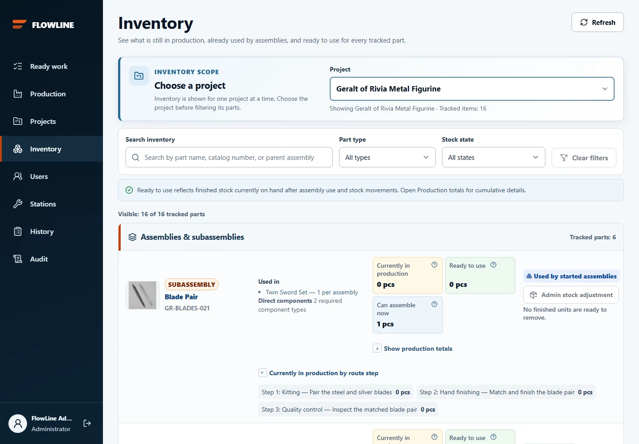Click the logout icon beside Administrator
Image resolution: width=639 pixels, height=444 pixels.
coord(87,424)
